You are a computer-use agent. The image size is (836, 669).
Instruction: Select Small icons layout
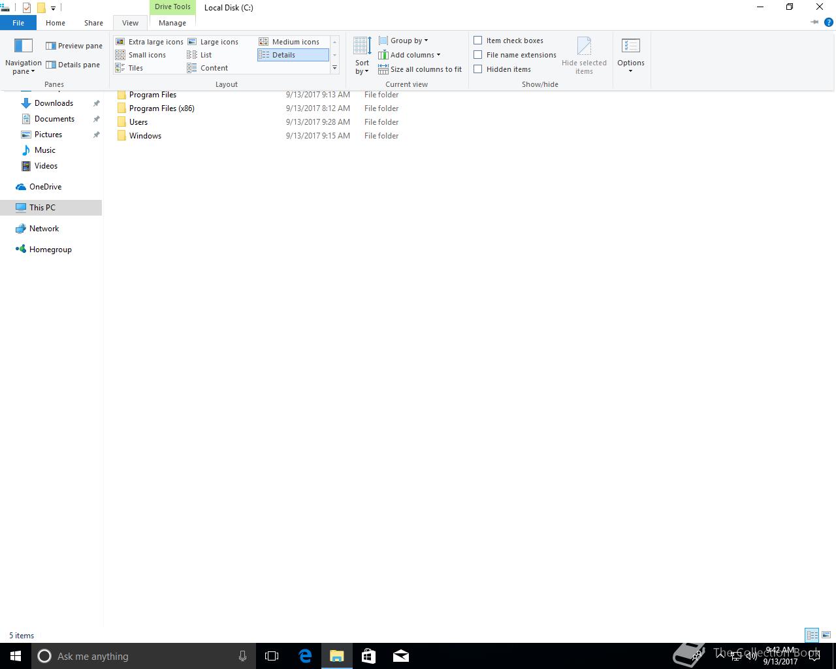click(141, 55)
